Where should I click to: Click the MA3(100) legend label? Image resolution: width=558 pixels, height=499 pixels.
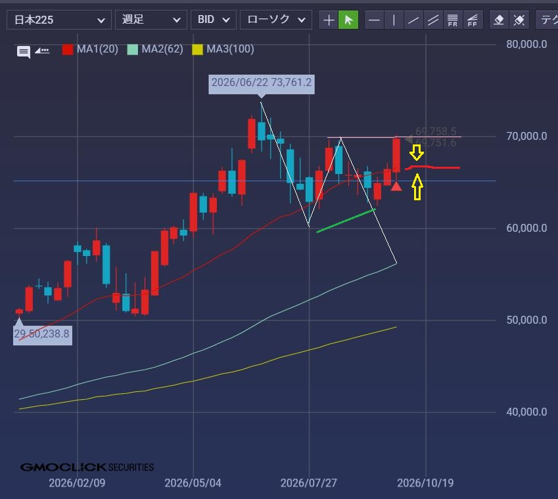point(230,49)
